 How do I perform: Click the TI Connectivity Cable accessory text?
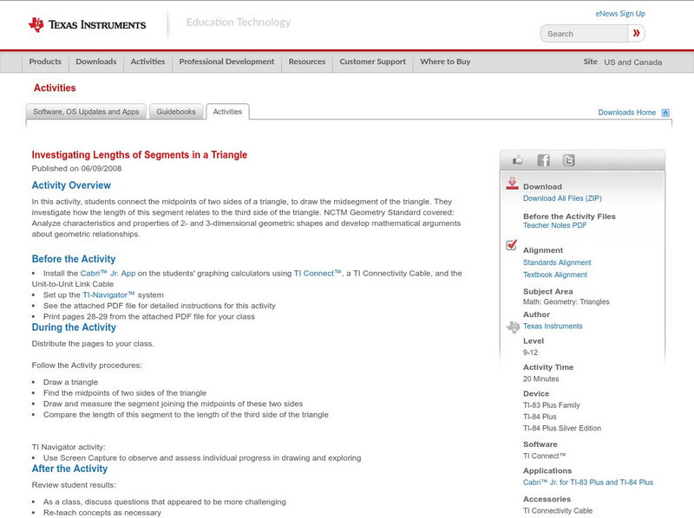558,511
